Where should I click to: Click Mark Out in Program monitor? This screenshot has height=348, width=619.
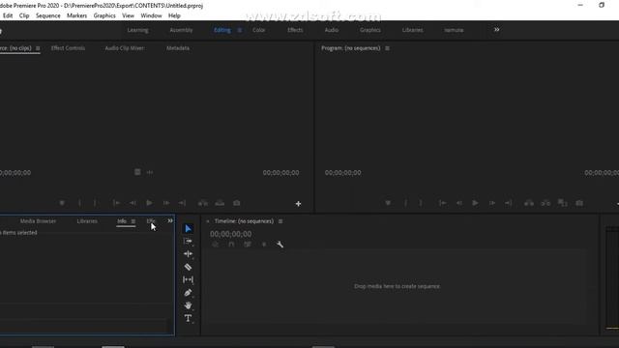point(421,203)
